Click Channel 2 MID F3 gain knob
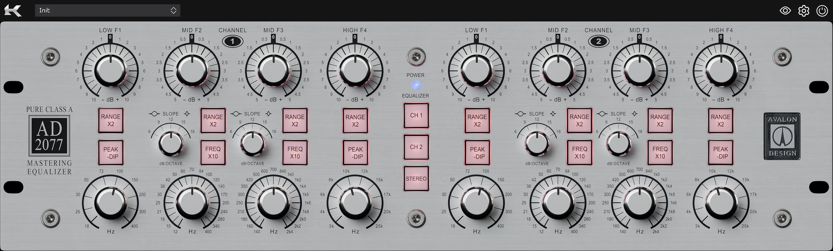Image resolution: width=833 pixels, height=251 pixels. pos(639,70)
